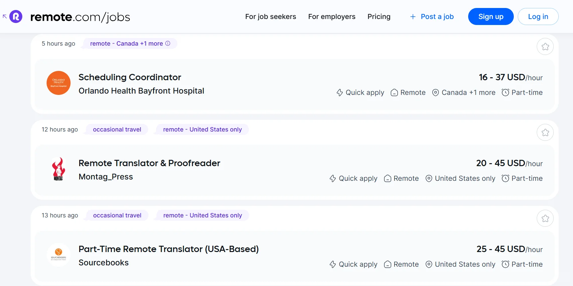This screenshot has height=286, width=573.
Task: Open Scheduling Coordinator job title
Action: point(130,77)
